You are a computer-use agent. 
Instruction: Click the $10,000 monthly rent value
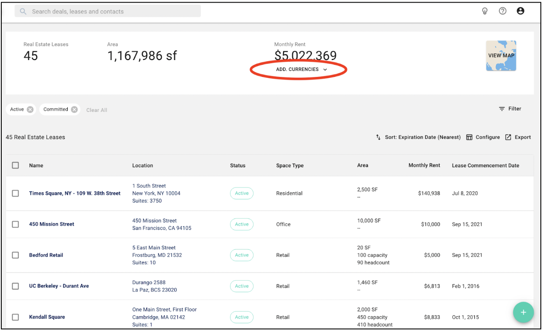click(x=431, y=224)
